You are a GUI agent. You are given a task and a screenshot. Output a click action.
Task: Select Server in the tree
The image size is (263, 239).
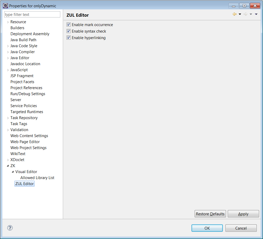pos(16,100)
